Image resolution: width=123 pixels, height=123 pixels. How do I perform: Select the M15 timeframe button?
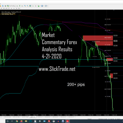click(4, 8)
